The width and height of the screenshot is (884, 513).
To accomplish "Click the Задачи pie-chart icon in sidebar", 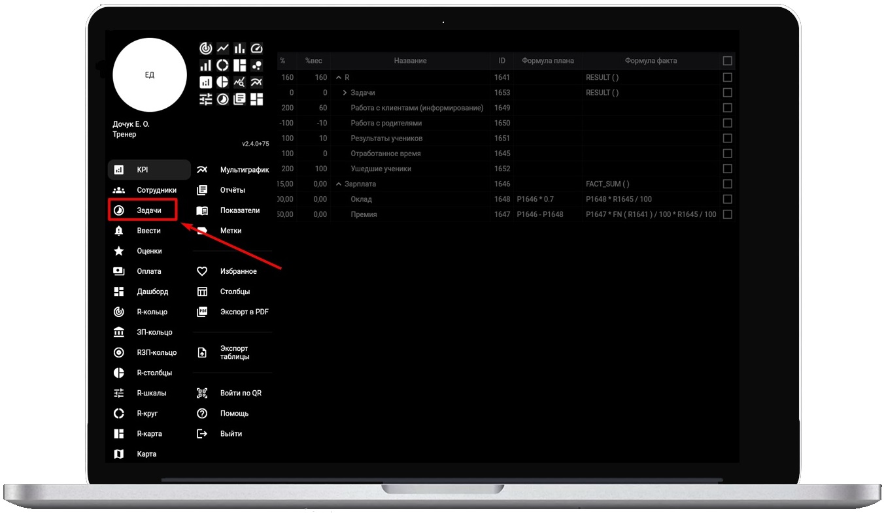I will point(119,210).
